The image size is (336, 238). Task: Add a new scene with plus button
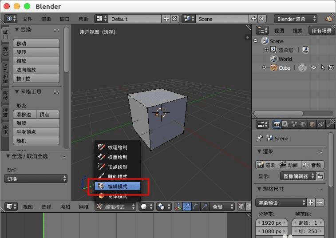point(254,19)
